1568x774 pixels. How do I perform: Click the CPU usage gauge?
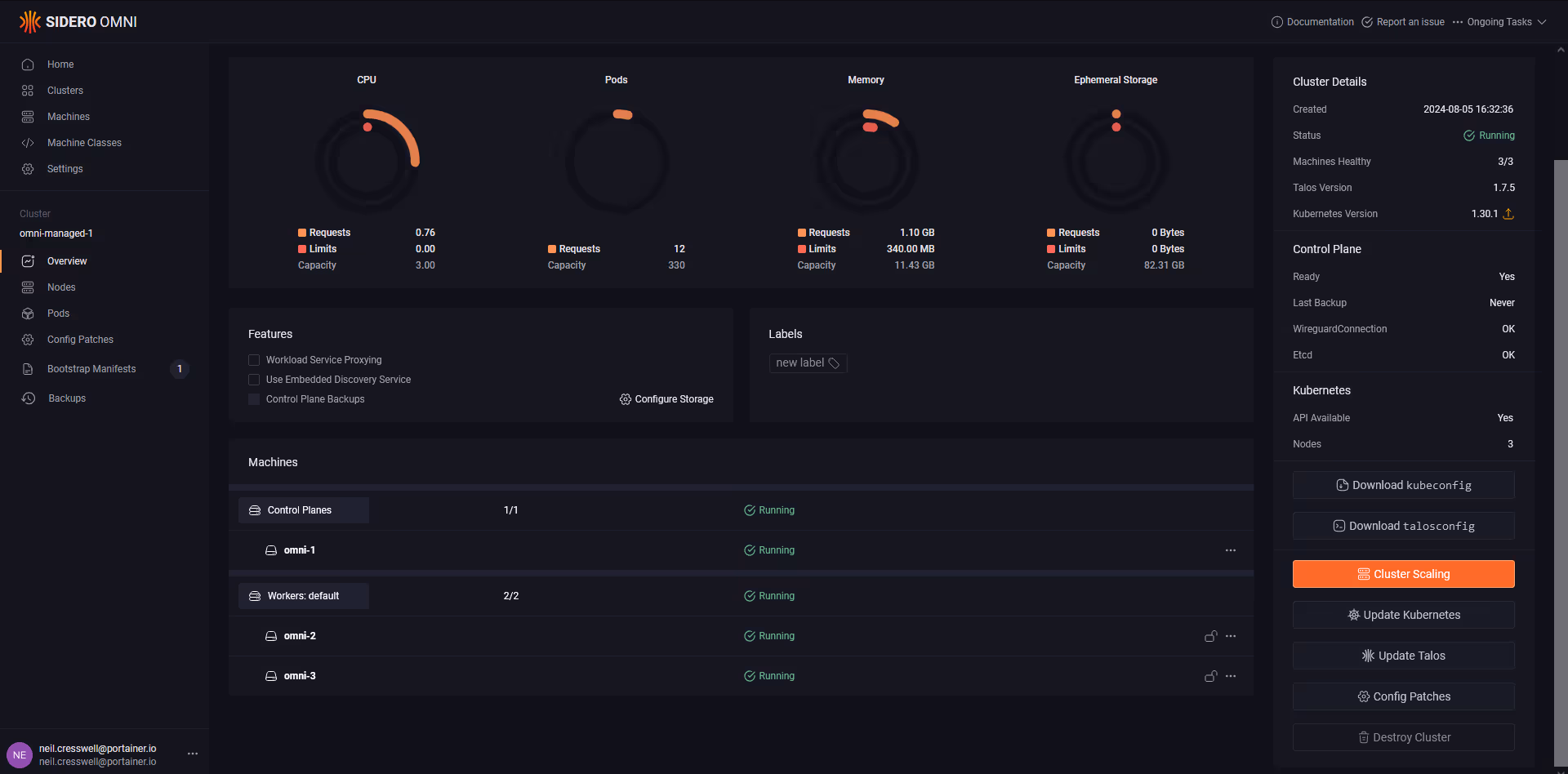[x=367, y=161]
